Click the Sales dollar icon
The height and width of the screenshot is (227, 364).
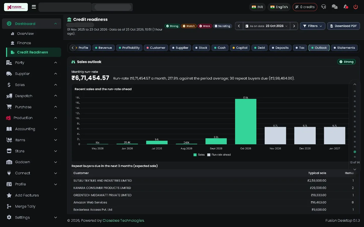[x=9, y=85]
